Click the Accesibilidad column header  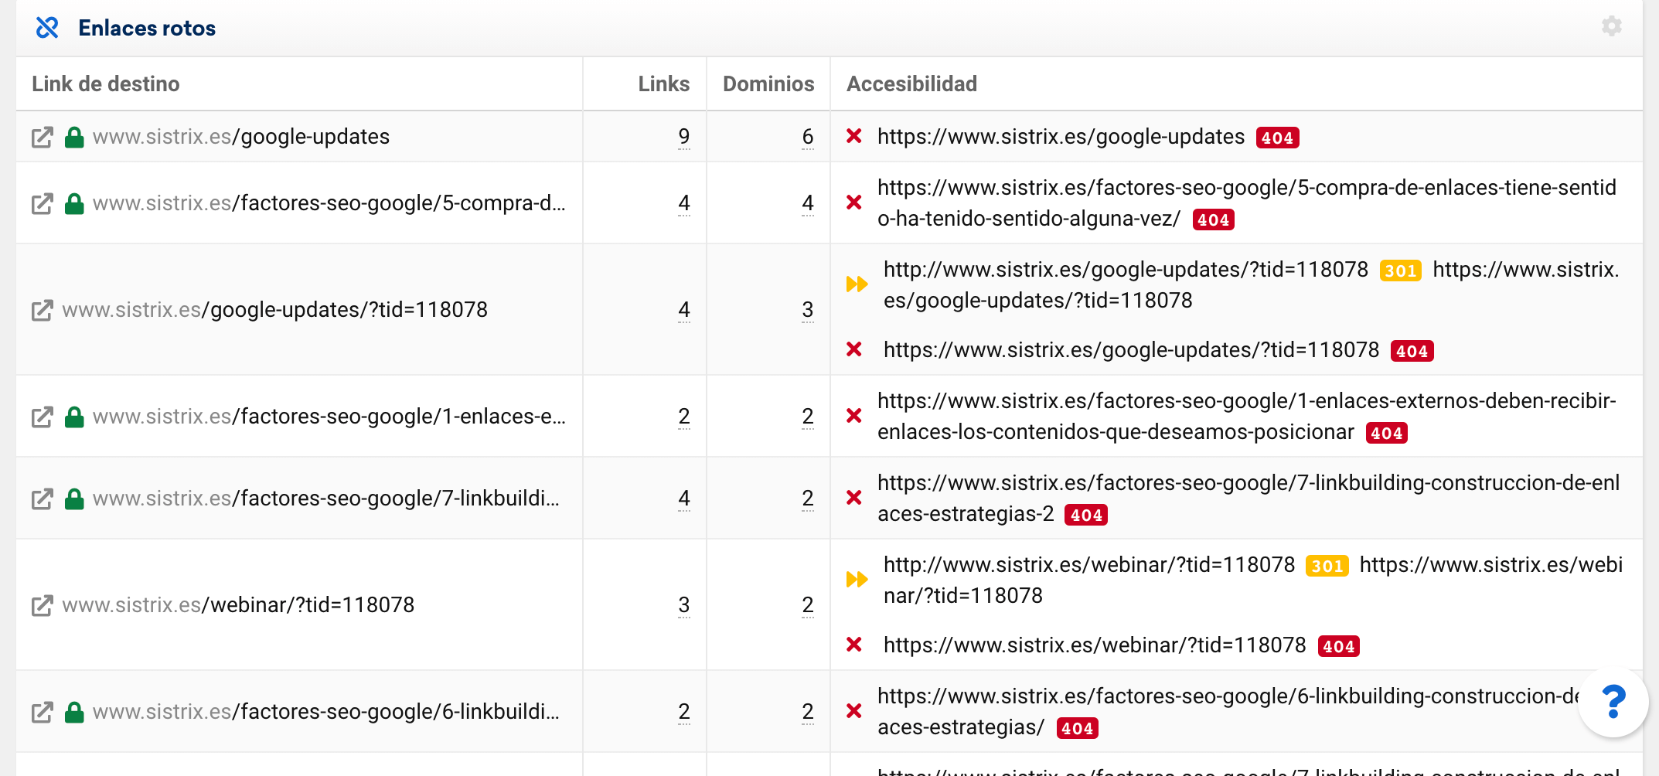tap(911, 83)
